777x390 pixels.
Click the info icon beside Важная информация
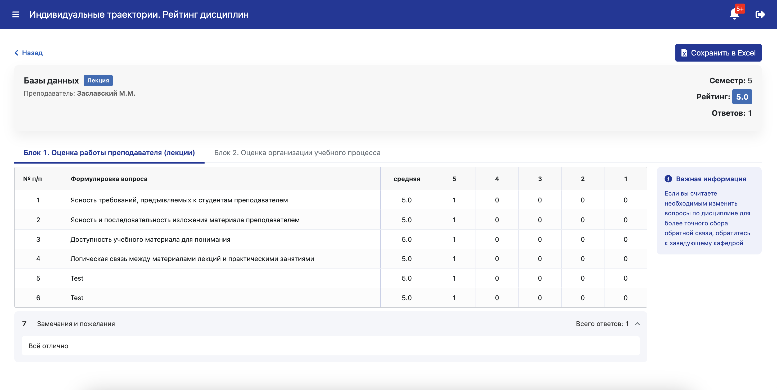(x=668, y=179)
